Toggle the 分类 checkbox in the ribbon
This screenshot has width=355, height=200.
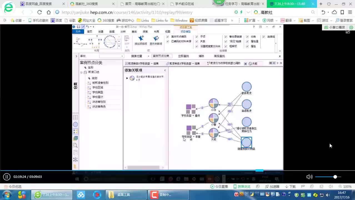(247, 37)
